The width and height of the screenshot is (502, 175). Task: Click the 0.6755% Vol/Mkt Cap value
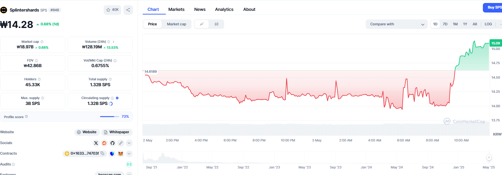[x=100, y=66]
